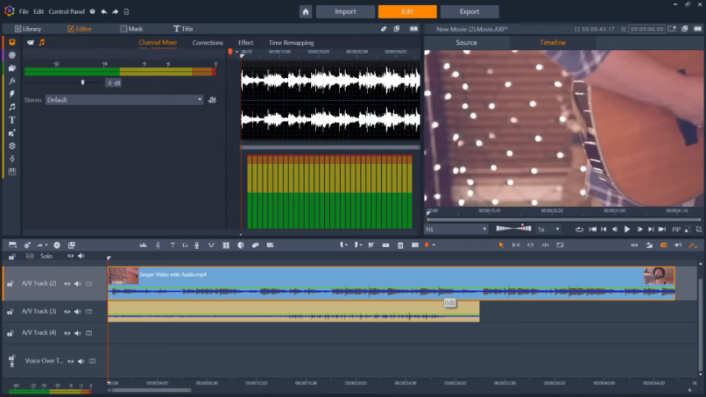The width and height of the screenshot is (706, 397).
Task: Switch to the Corrections tab
Action: pyautogui.click(x=208, y=43)
